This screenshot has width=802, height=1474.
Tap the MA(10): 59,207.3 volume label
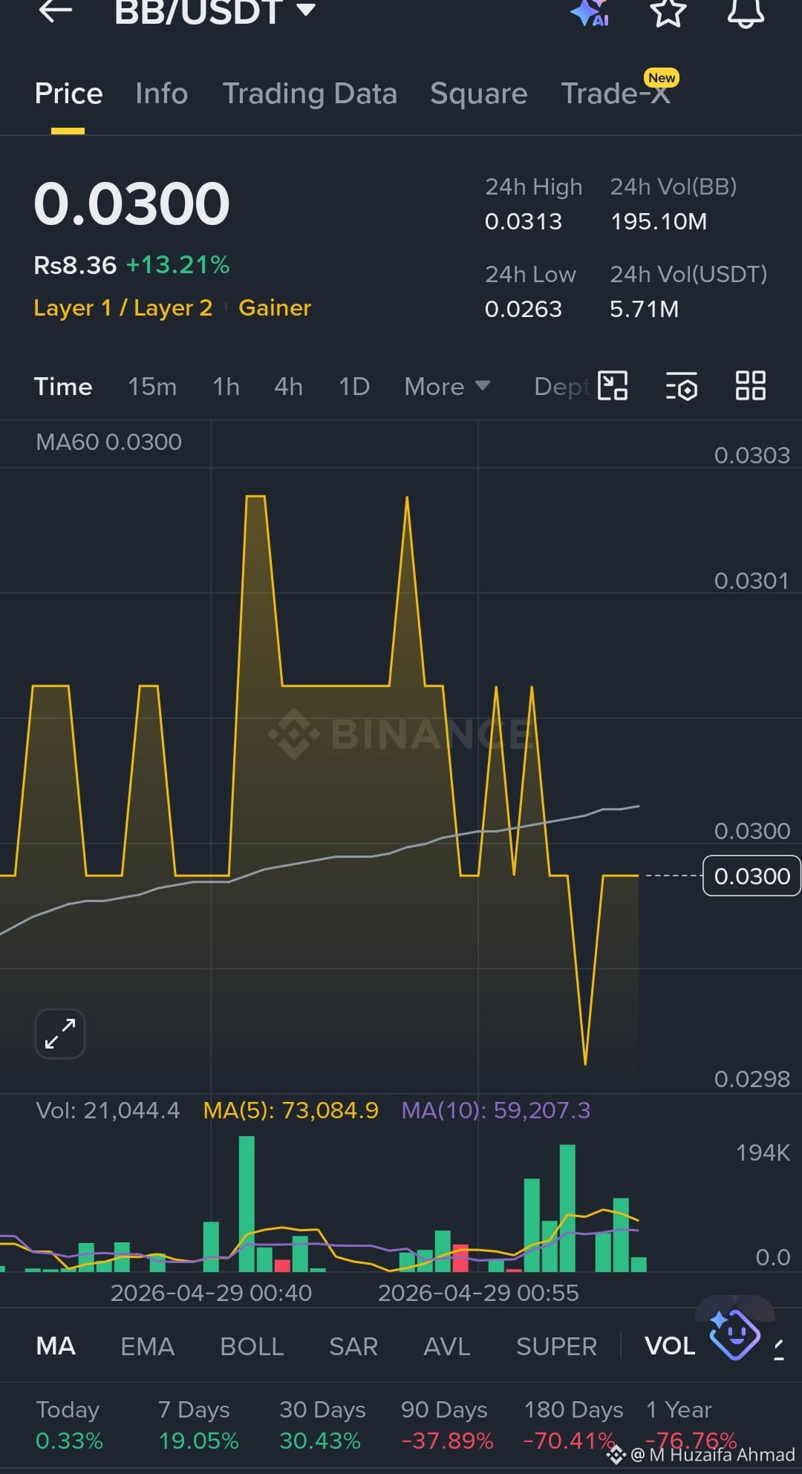click(496, 1110)
